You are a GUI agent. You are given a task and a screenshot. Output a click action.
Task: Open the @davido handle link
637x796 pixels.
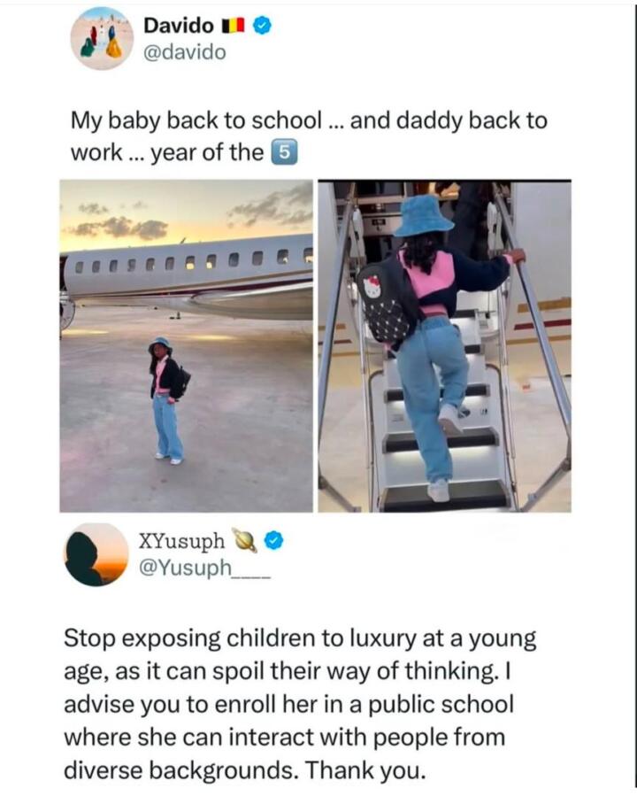185,52
